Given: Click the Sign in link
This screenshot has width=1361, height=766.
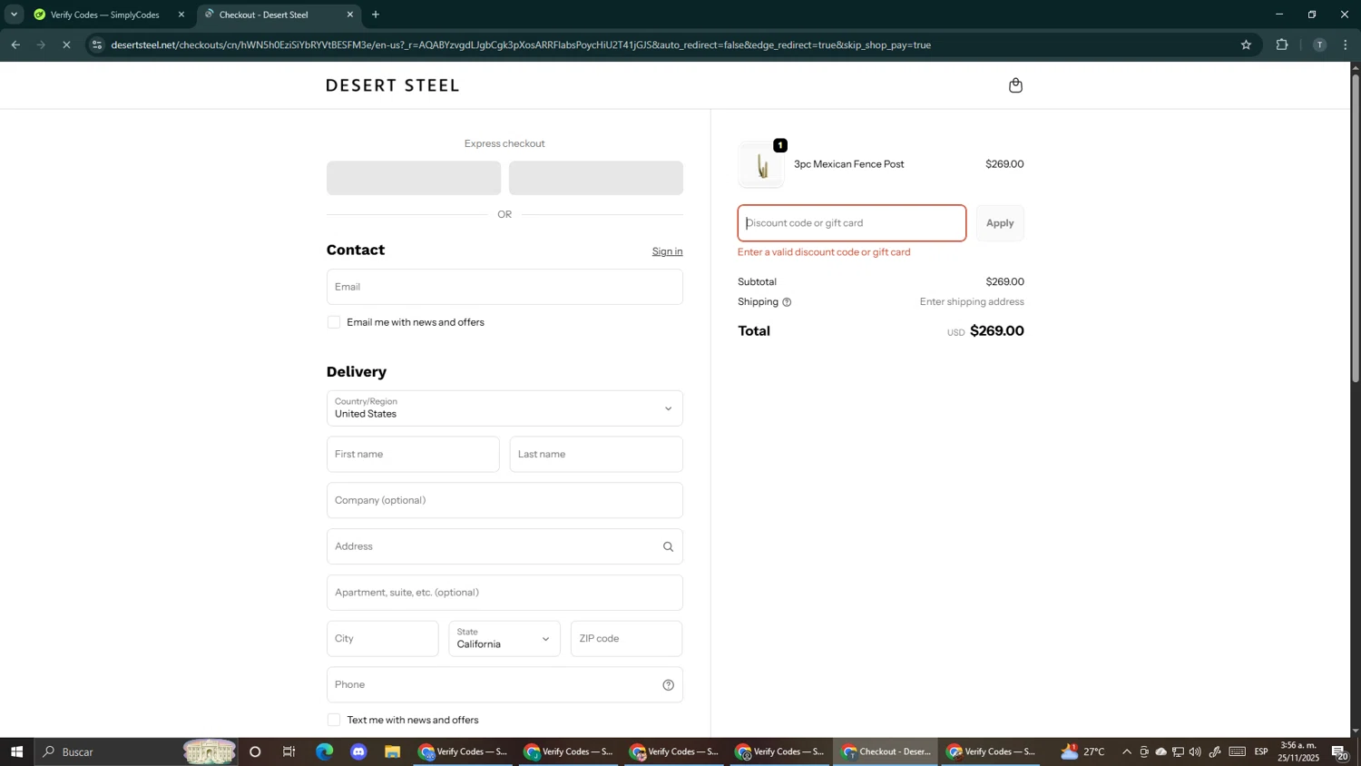Looking at the screenshot, I should coord(667,251).
